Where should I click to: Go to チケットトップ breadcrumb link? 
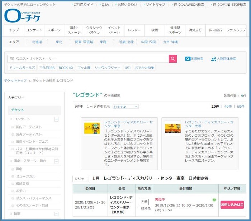(15, 80)
